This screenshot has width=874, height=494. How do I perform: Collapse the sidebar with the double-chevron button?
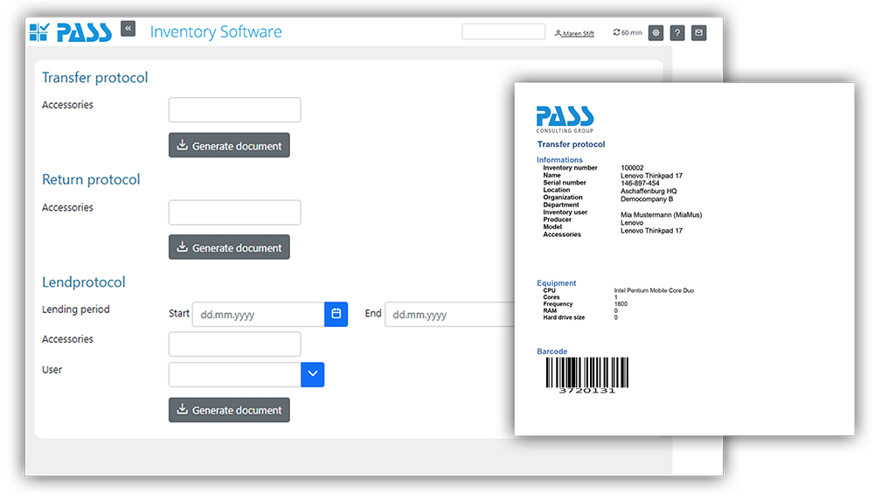point(128,29)
